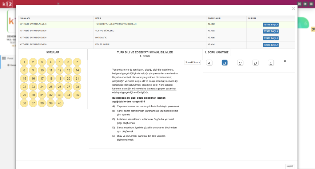Screen dimensions: 315x169
Task: Choose answer option C
Action: [x=240, y=63]
